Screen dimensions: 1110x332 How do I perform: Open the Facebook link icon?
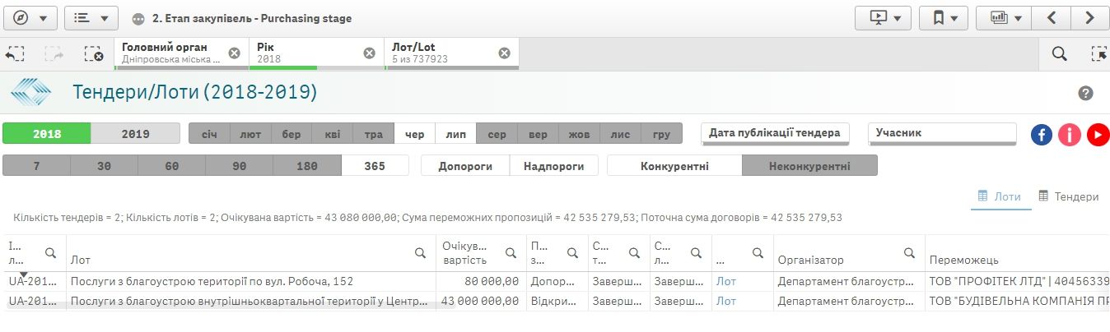(1042, 135)
